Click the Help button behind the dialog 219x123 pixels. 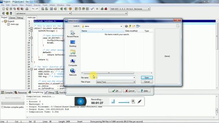pos(144,91)
